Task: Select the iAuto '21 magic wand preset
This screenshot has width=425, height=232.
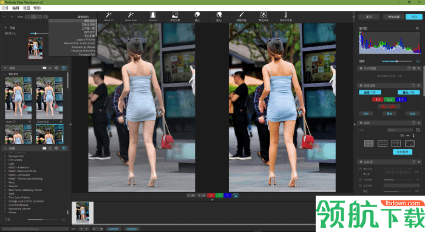Action: (x=109, y=16)
